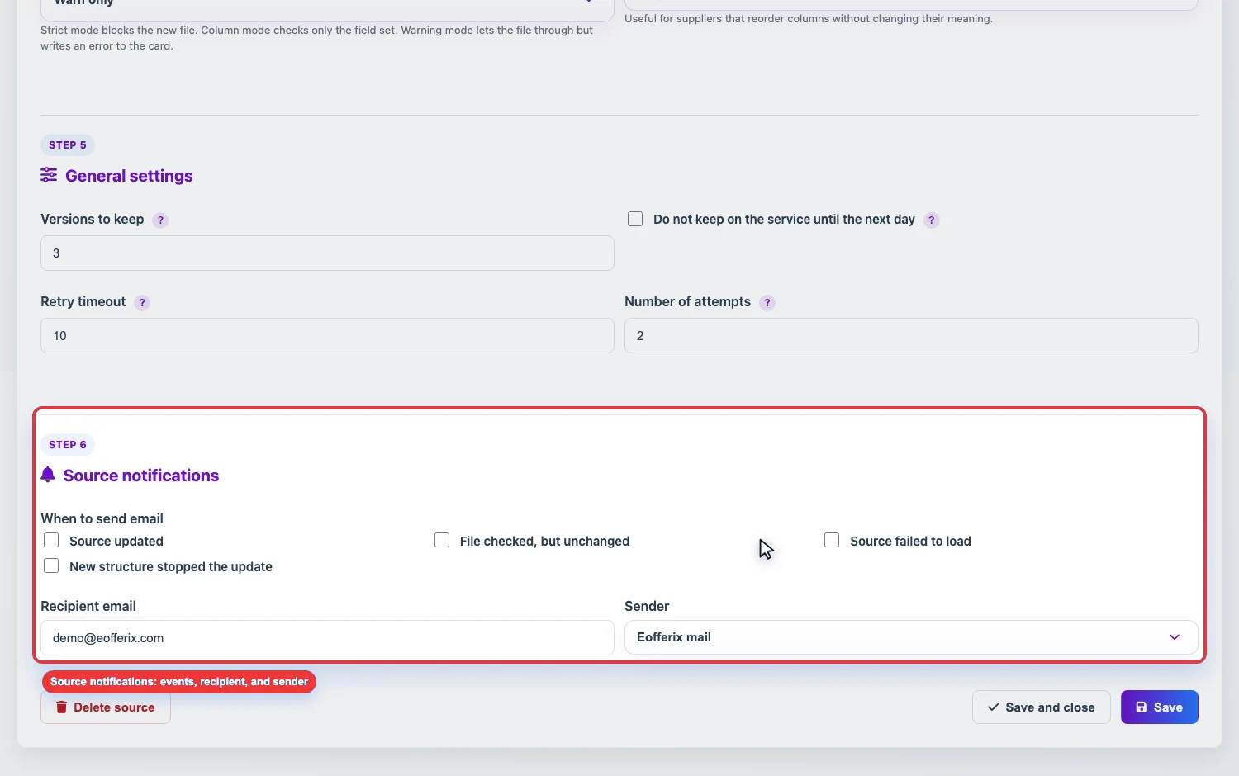Image resolution: width=1239 pixels, height=776 pixels.
Task: Click the purple Save button
Action: (1159, 707)
